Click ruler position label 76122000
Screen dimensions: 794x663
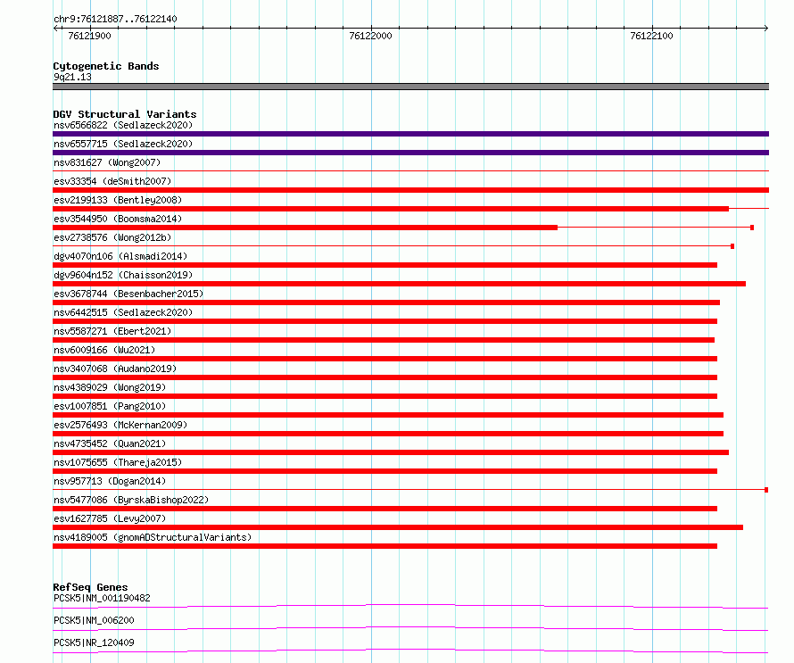(x=370, y=36)
